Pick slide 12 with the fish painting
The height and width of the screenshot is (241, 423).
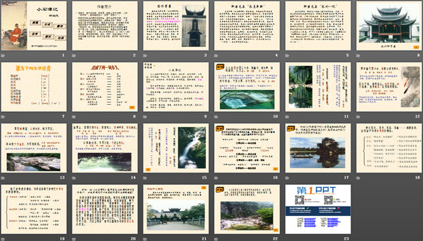coord(389,87)
